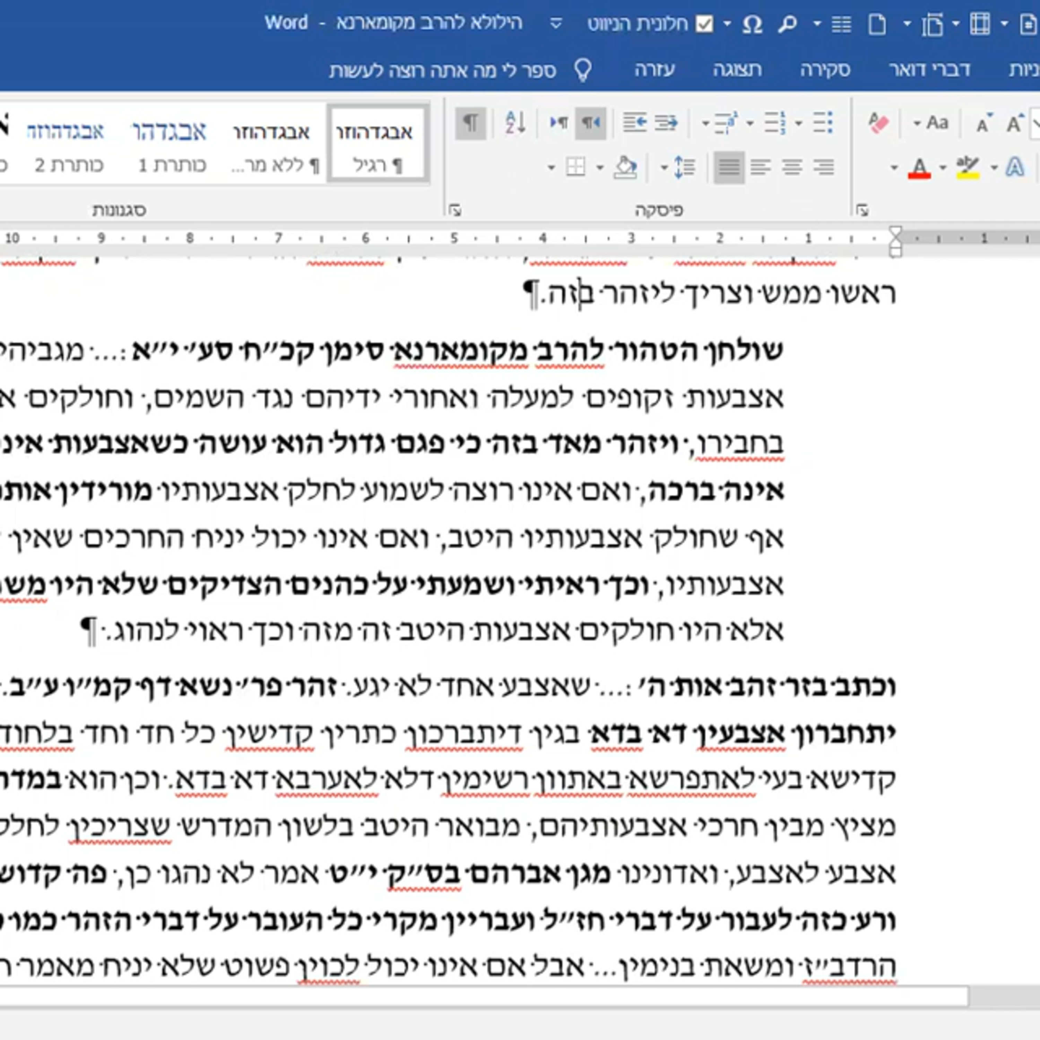Click the shading paint bucket icon
The image size is (1040, 1040).
pyautogui.click(x=625, y=167)
